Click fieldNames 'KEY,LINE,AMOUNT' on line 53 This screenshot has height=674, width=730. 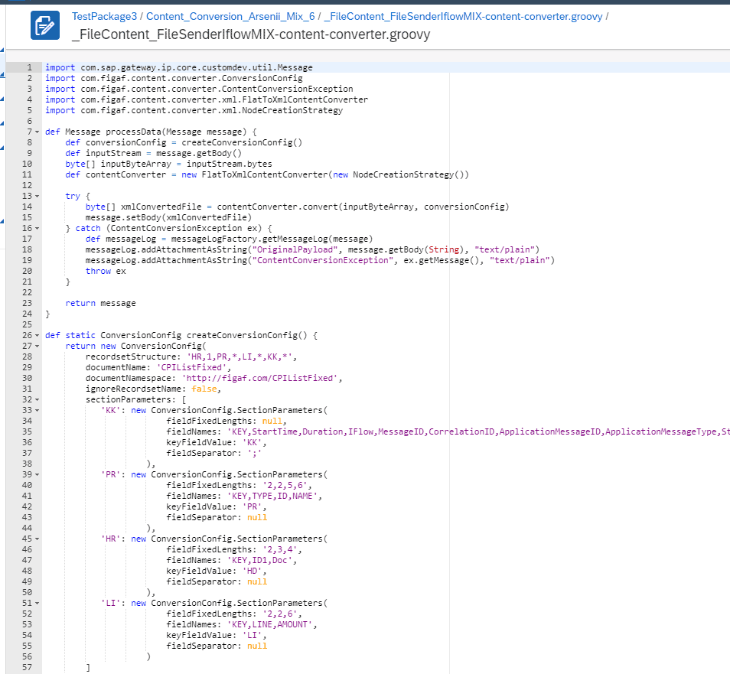269,624
